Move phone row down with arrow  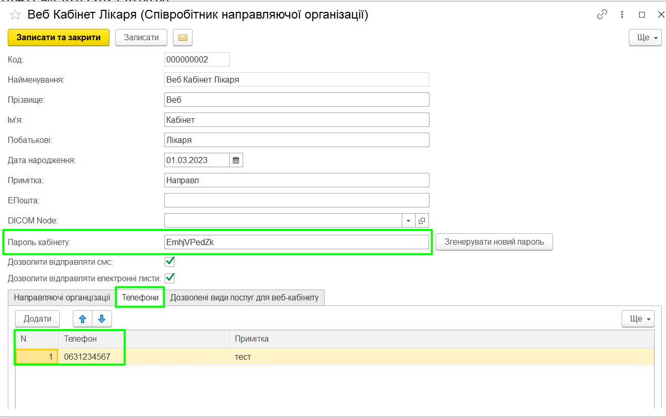[102, 319]
